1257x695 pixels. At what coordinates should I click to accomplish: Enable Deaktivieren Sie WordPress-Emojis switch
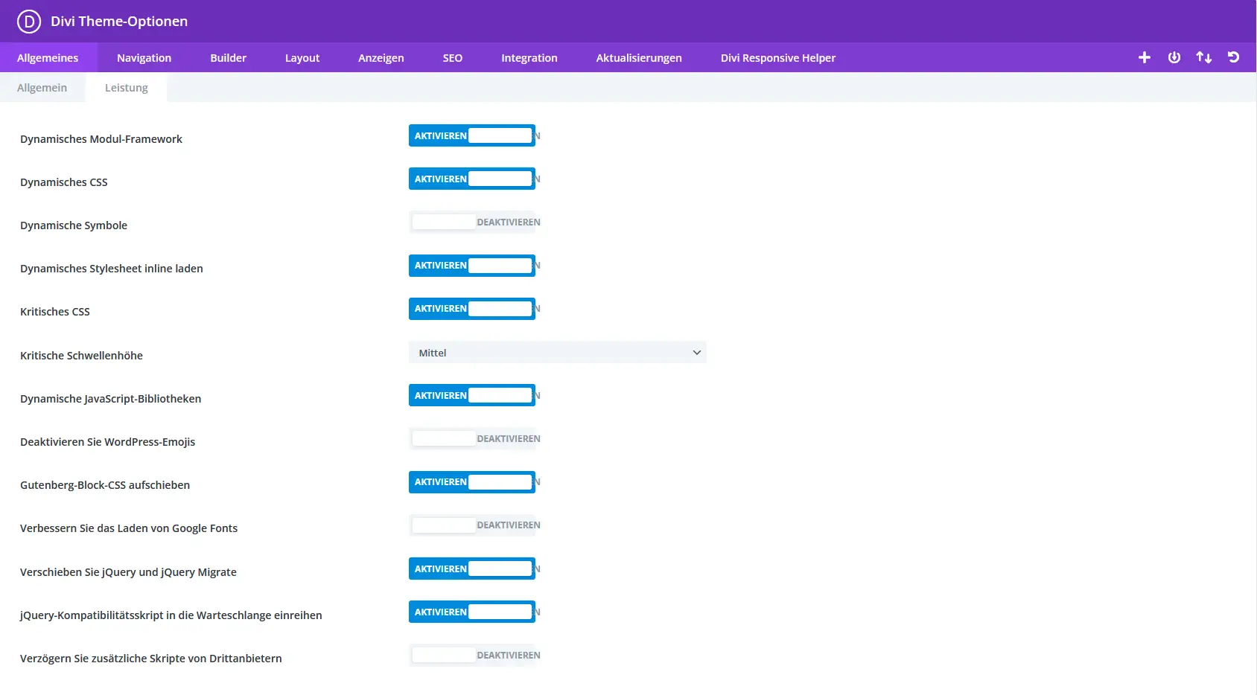[x=472, y=438]
